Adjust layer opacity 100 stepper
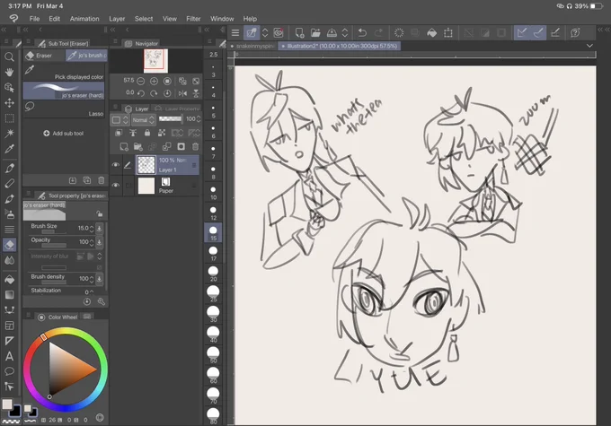 click(199, 118)
